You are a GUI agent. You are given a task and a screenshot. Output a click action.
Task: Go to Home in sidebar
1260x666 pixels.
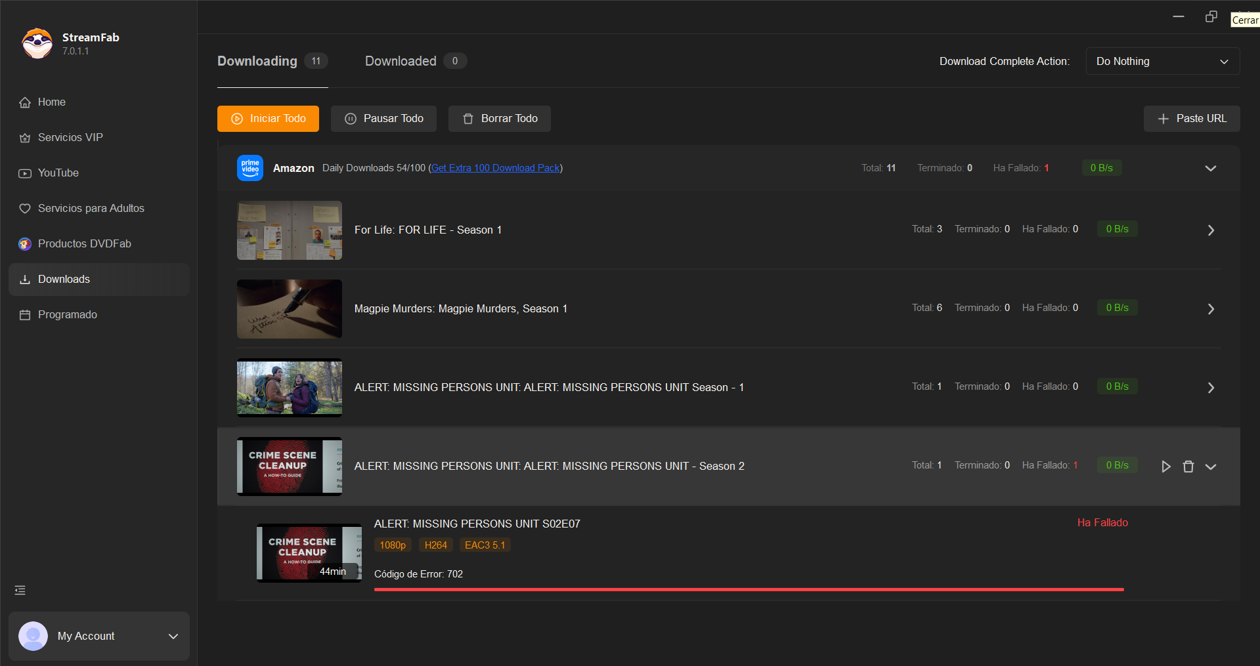(x=51, y=102)
